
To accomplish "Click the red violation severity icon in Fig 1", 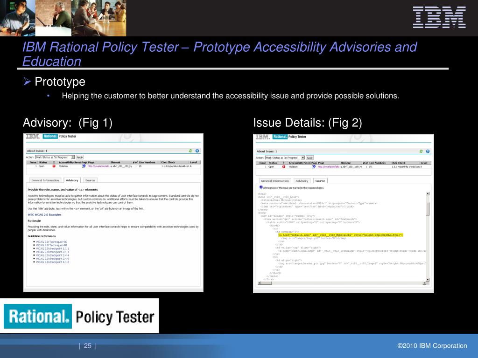I will pyautogui.click(x=54, y=166).
